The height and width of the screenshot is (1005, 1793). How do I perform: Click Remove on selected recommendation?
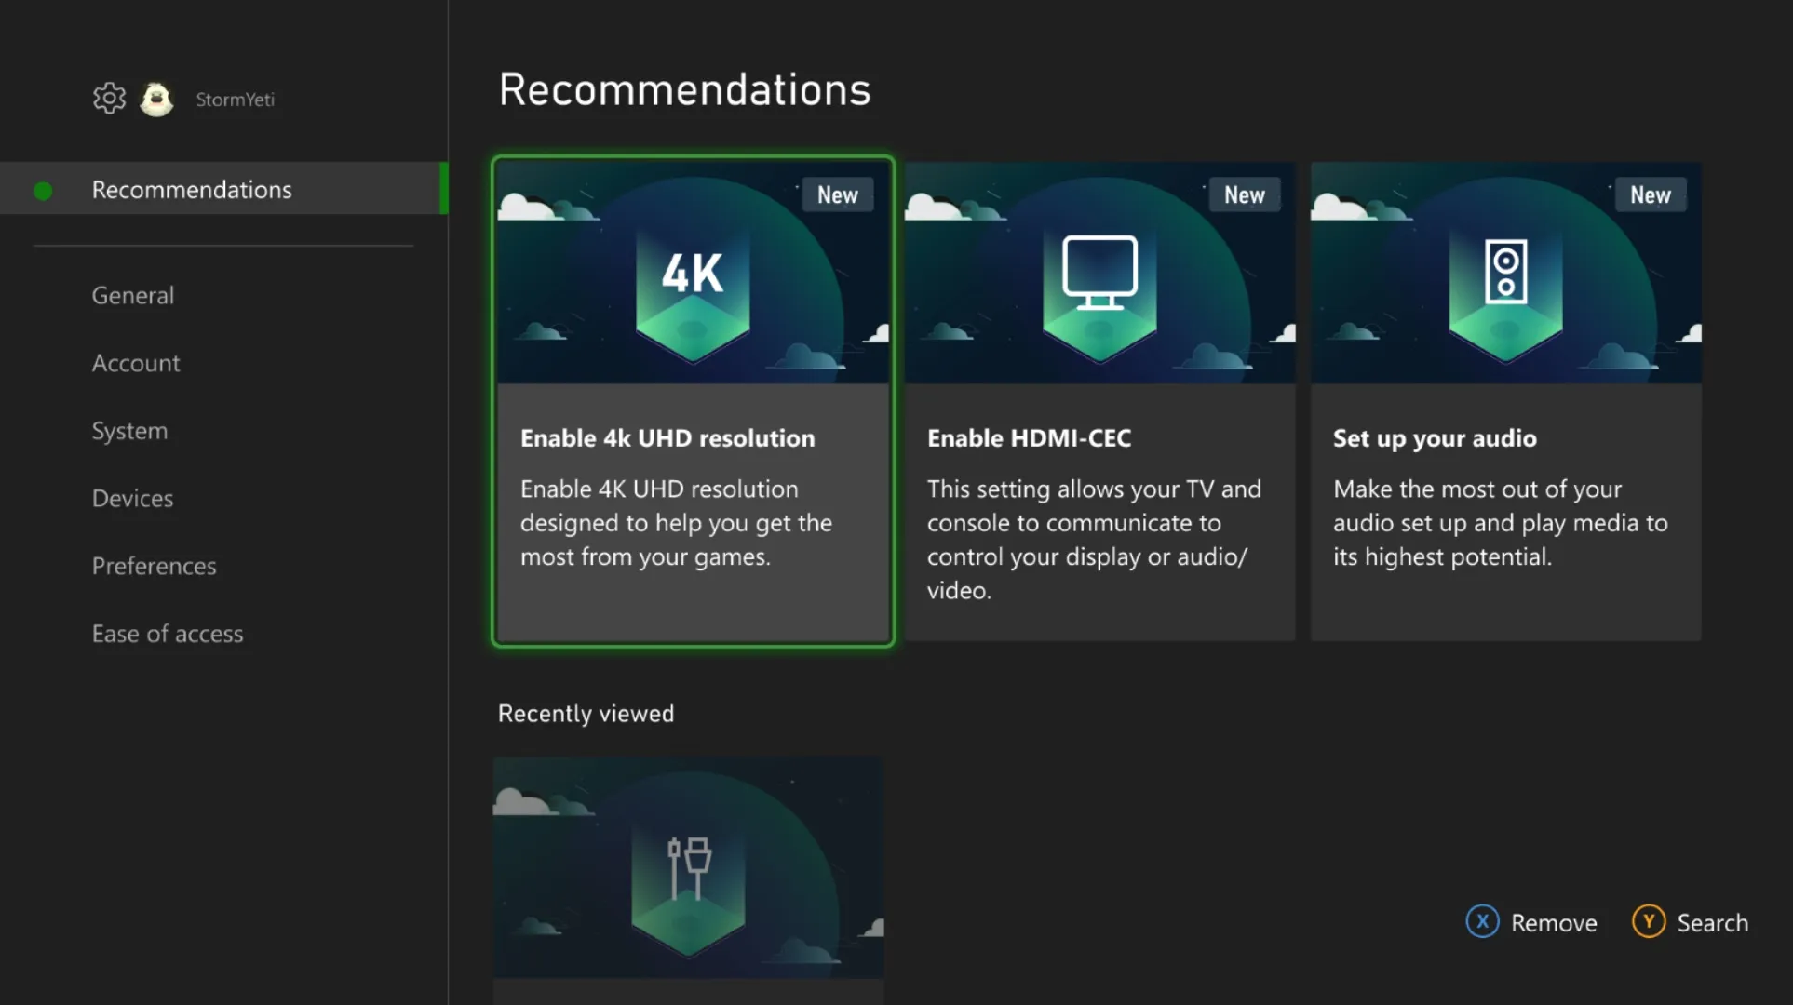point(1532,921)
